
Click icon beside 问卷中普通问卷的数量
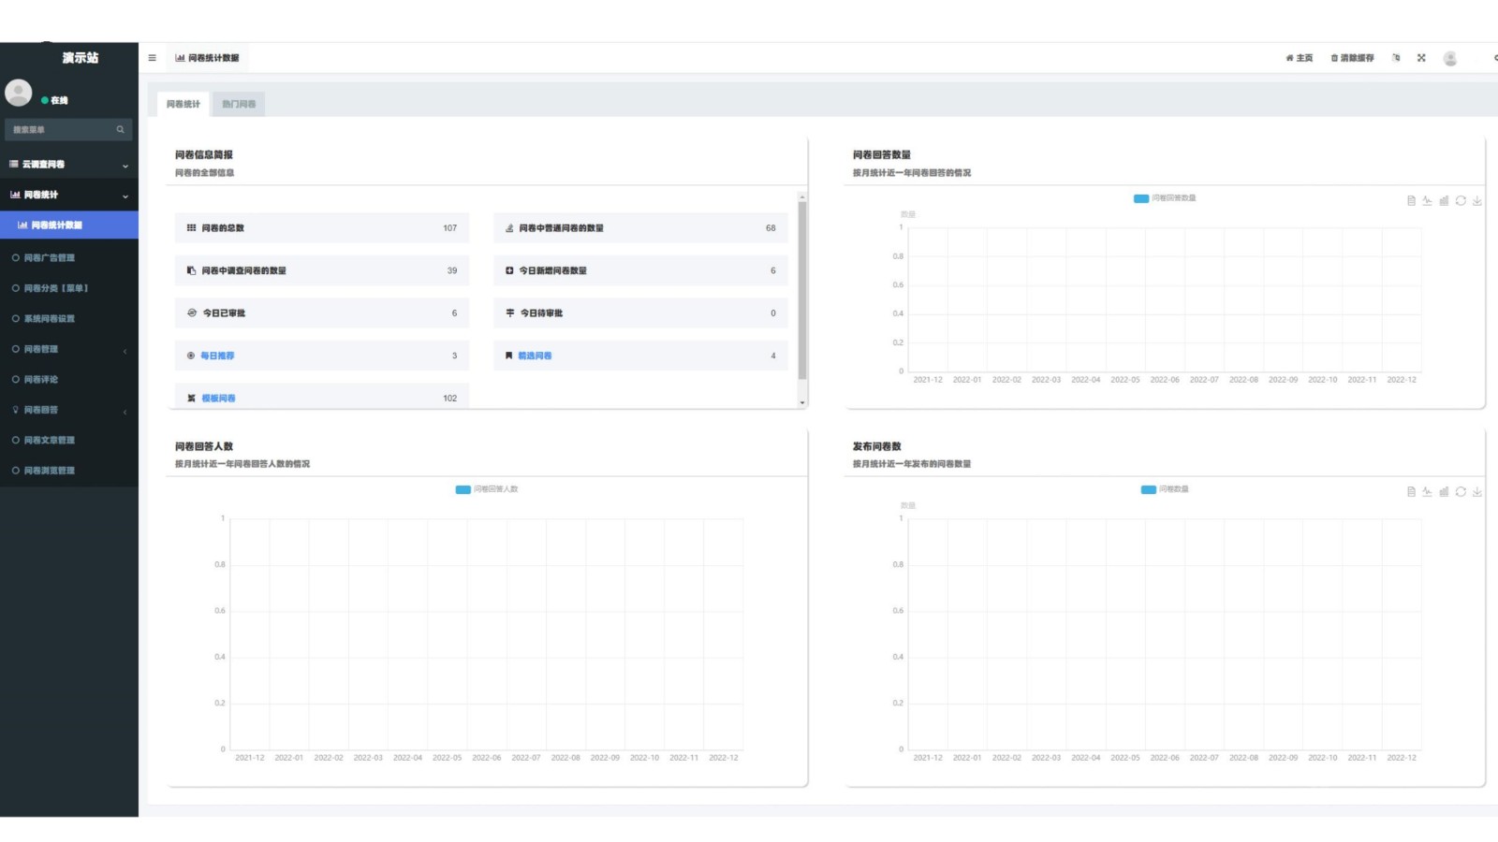coord(509,228)
